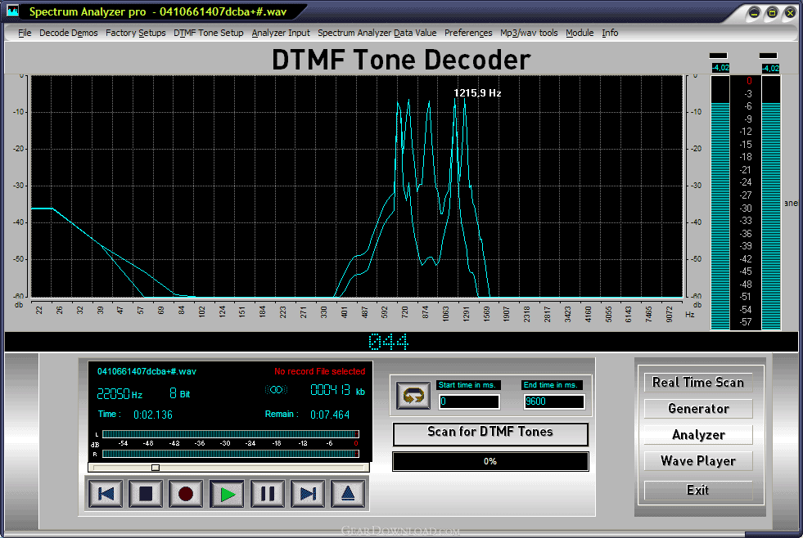Open the DTMF Tone Setup menu
This screenshot has height=538, width=803.
click(x=209, y=33)
